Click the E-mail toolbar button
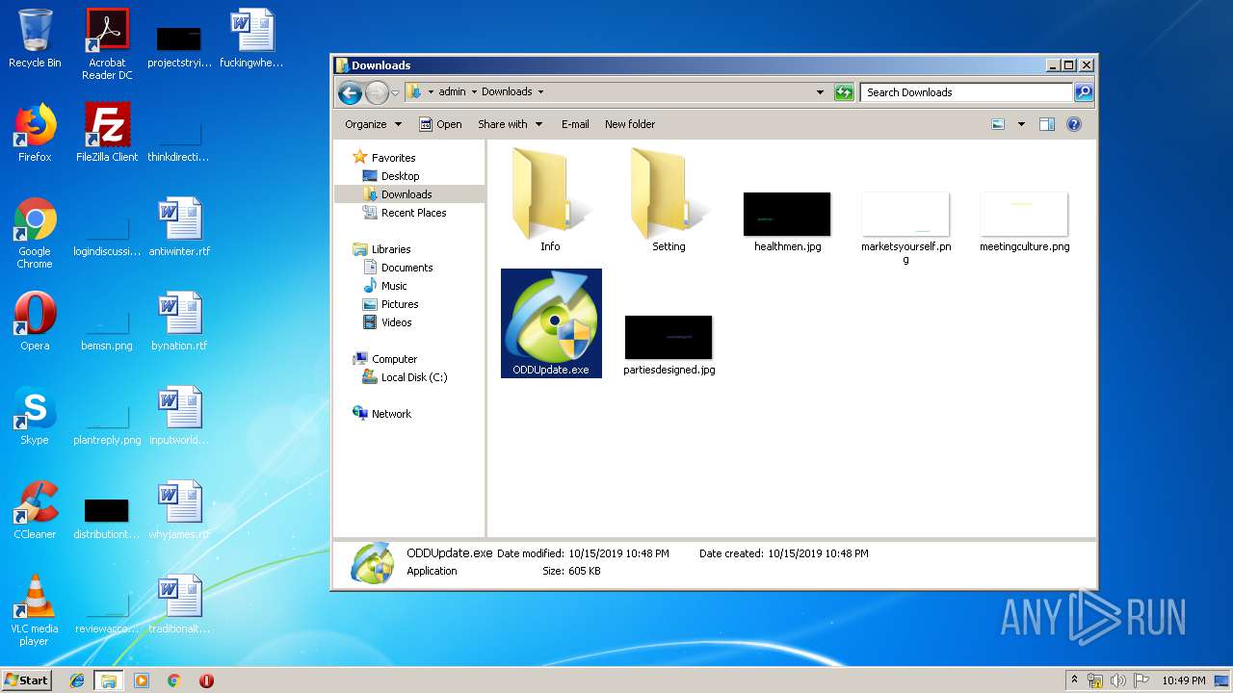This screenshot has height=693, width=1233. [575, 124]
